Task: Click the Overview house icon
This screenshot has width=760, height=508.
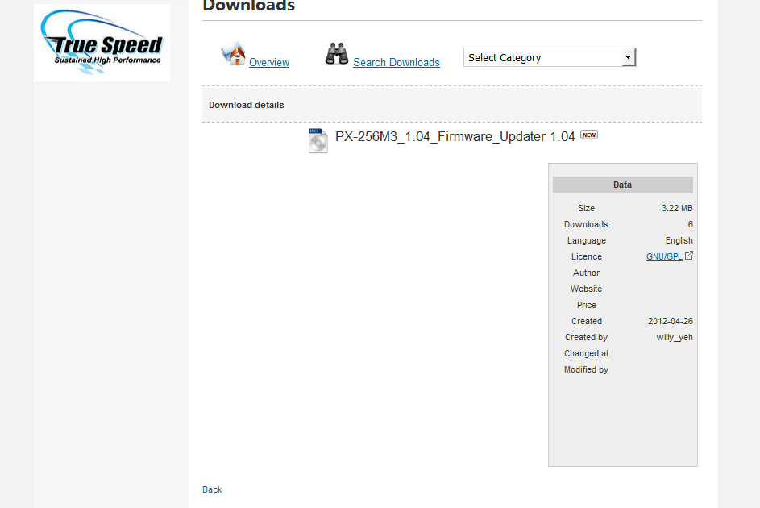Action: (234, 54)
